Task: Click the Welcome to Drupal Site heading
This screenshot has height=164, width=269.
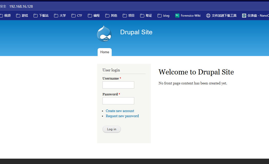Action: click(x=196, y=72)
